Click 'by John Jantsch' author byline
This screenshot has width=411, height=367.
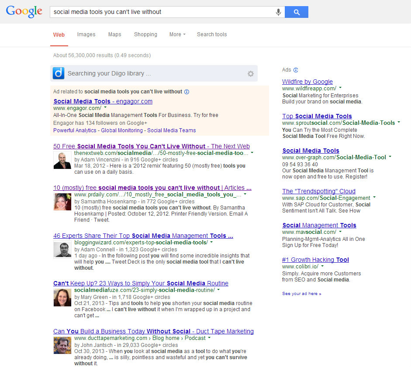93,345
